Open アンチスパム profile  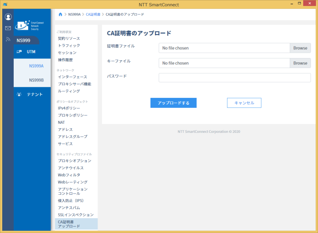pyautogui.click(x=69, y=208)
